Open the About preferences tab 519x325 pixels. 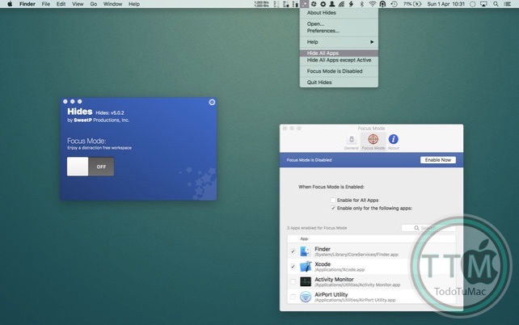393,142
